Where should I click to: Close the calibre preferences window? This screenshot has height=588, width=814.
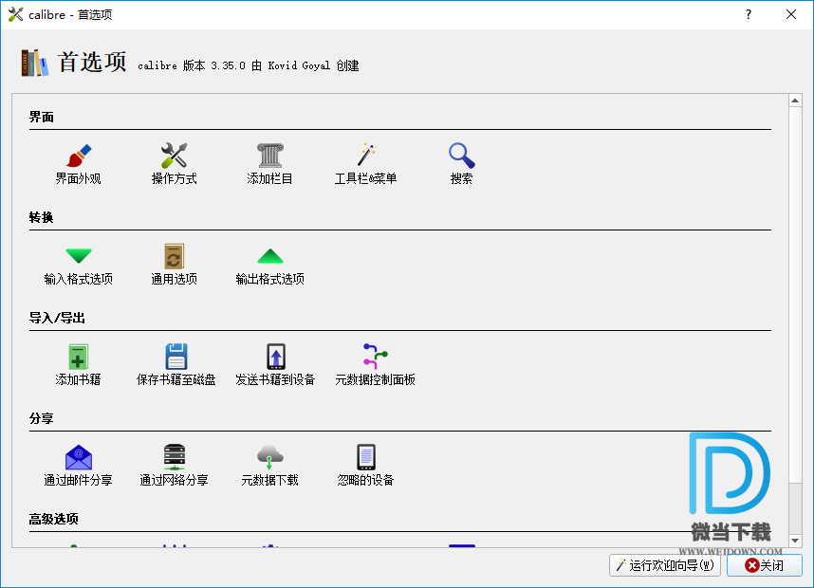click(790, 14)
